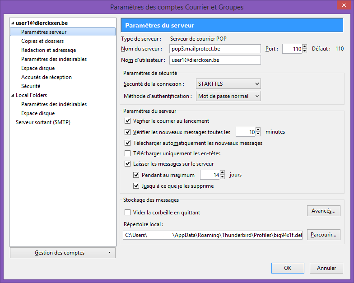Collapse the Local Folders tree node
354x283 pixels.
(x=12, y=95)
